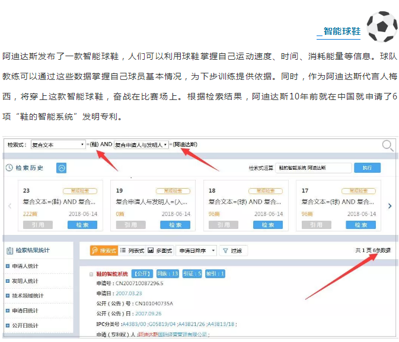Screen dimensions: 399x342
Task: Click 检索 on history card 19
Action: [175, 225]
